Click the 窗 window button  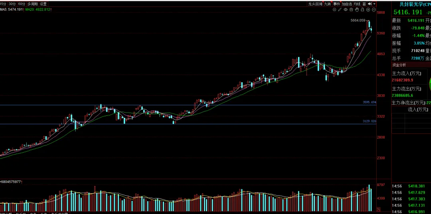point(364,4)
